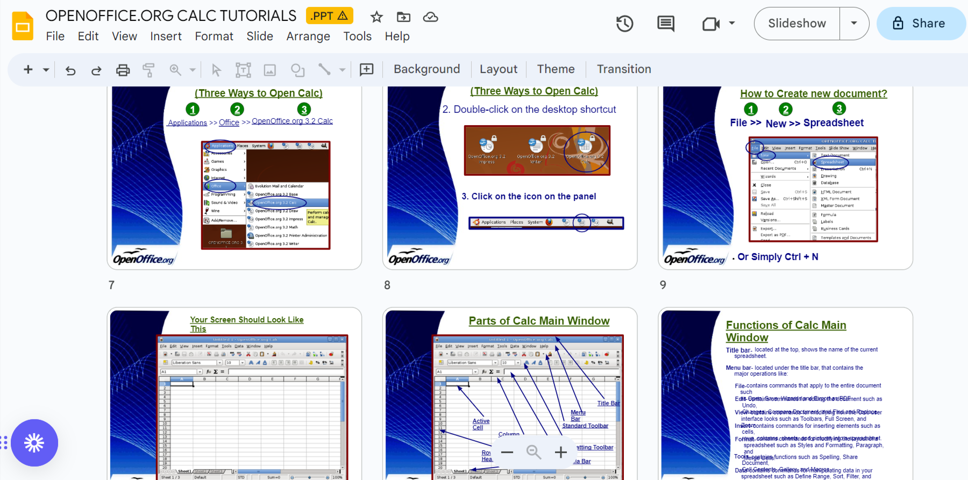Open the View menu
968x480 pixels.
(x=124, y=37)
